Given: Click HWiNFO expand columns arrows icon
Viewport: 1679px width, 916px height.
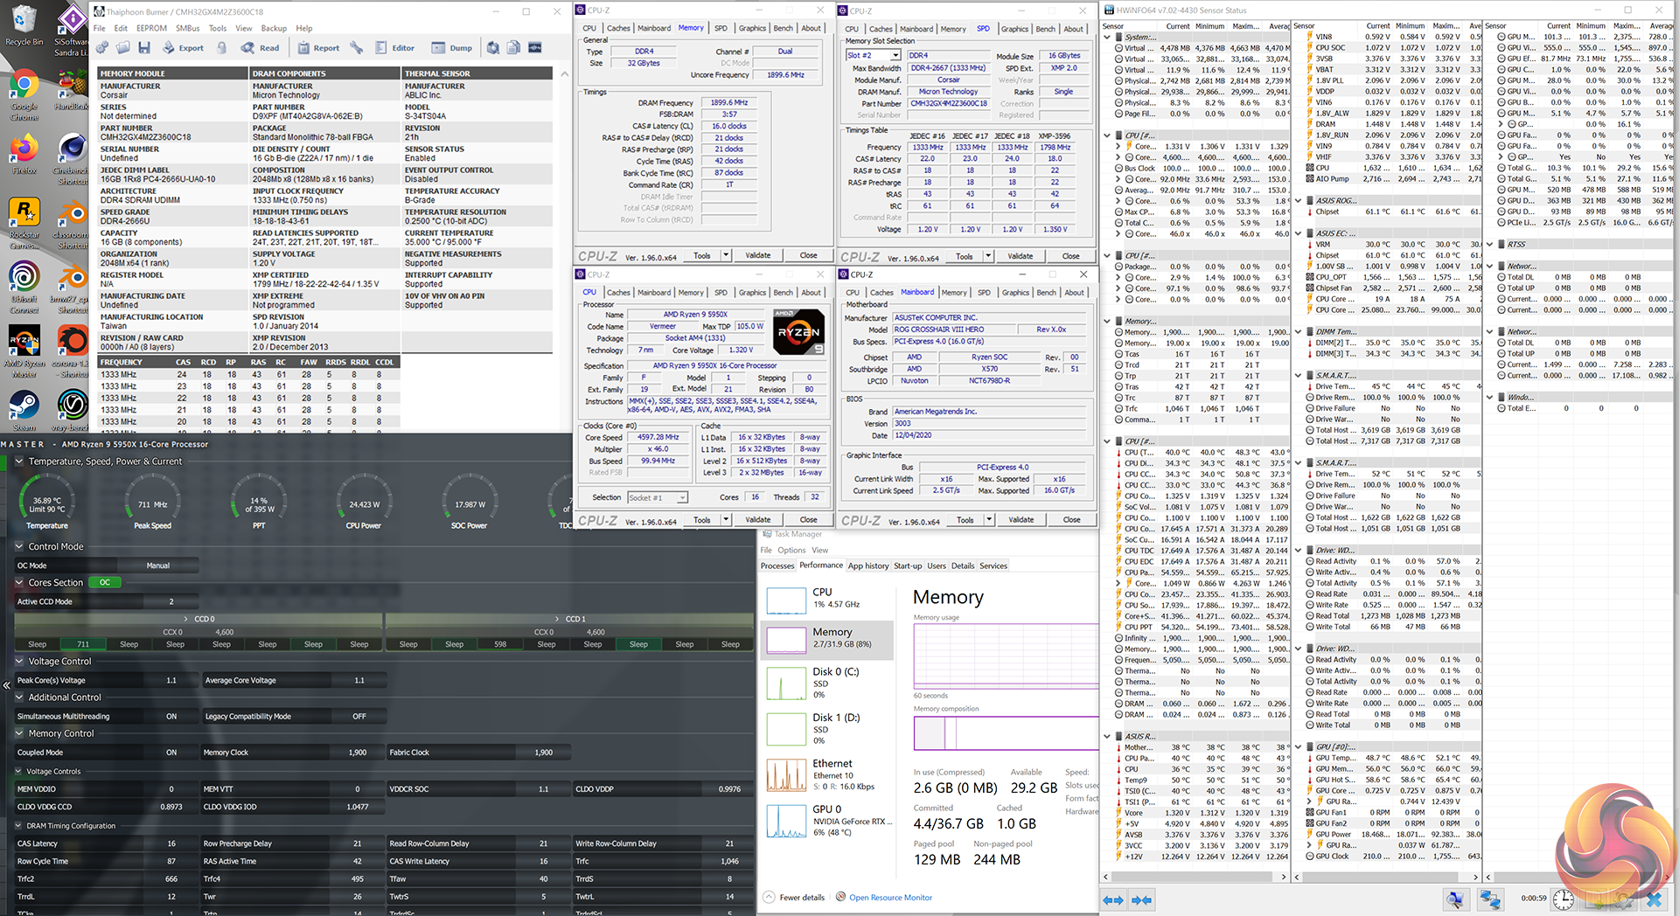Looking at the screenshot, I should 1113,899.
